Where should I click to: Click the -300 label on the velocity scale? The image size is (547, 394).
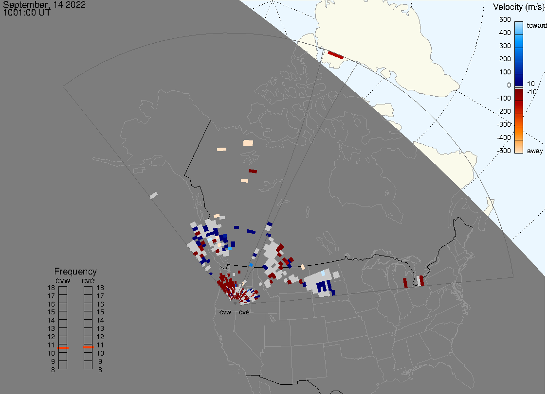click(504, 124)
